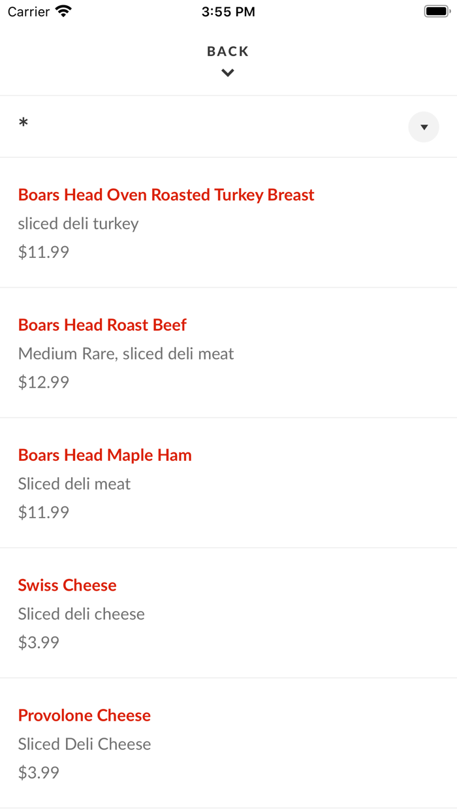Collapse the menu using the BACK chevron
Image resolution: width=457 pixels, height=812 pixels.
click(x=227, y=72)
